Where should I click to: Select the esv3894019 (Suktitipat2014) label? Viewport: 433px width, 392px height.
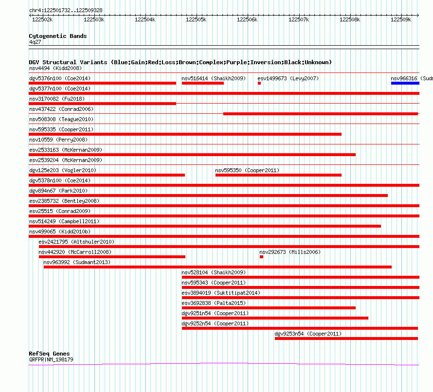coord(221,293)
